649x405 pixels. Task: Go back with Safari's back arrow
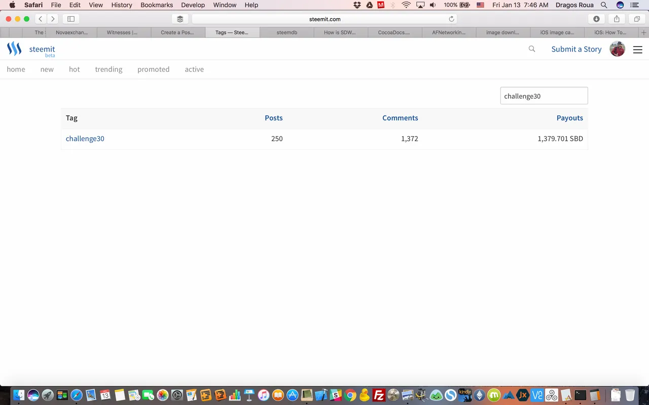[41, 19]
